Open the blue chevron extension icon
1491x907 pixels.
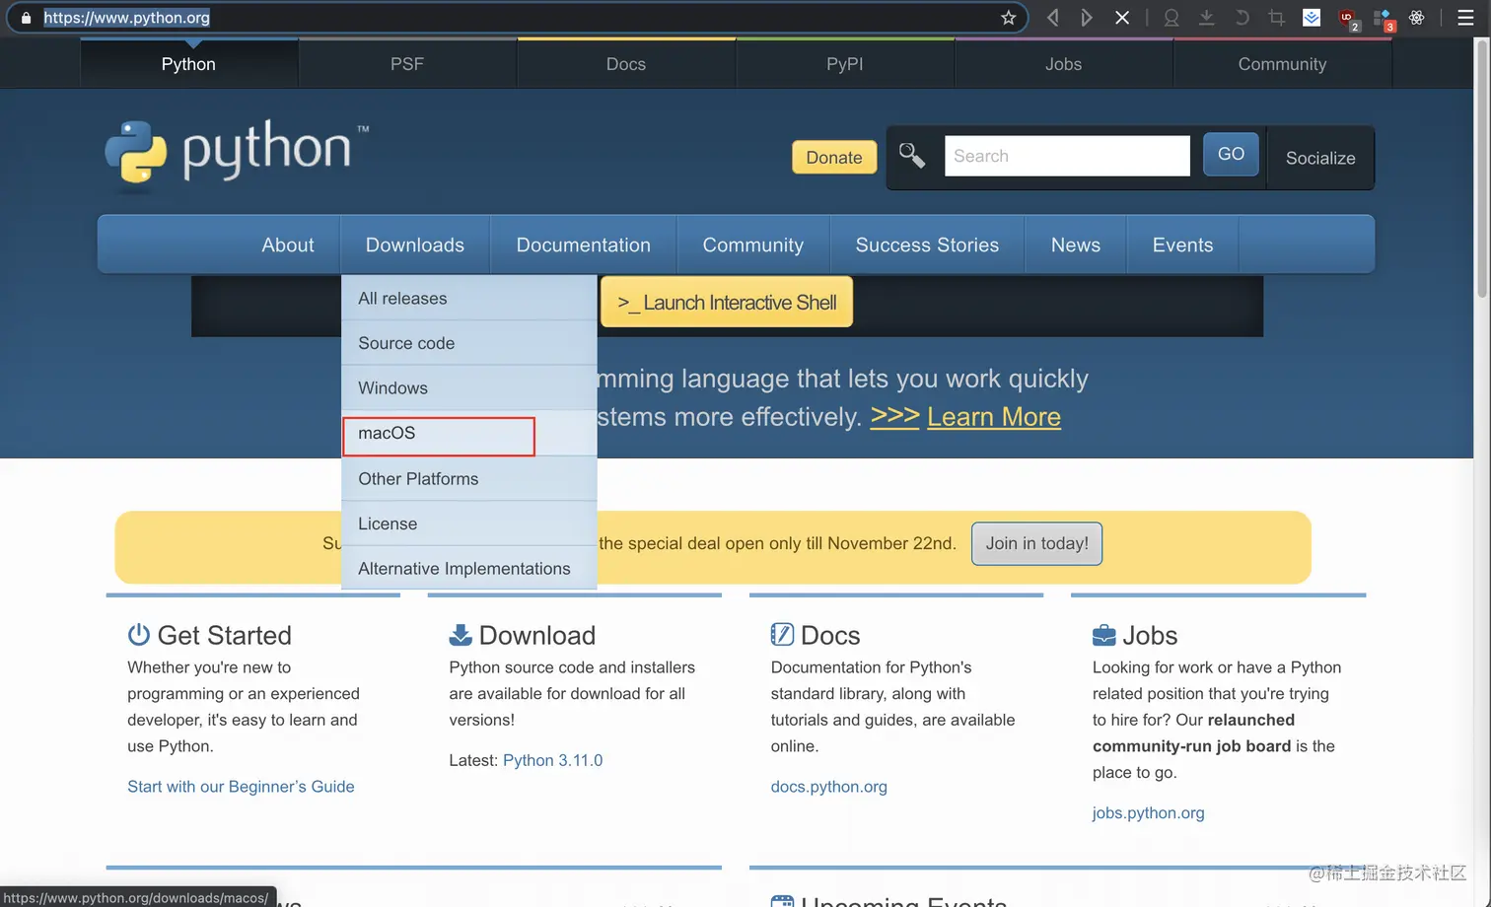coord(1312,18)
